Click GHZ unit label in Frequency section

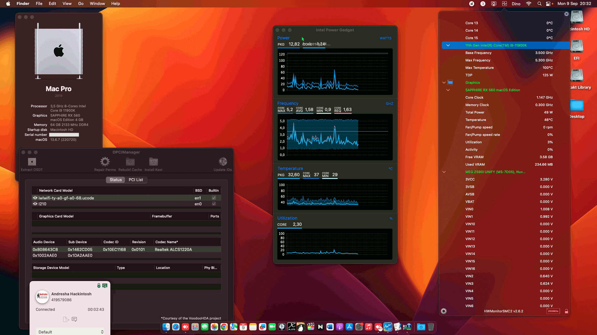coord(389,104)
